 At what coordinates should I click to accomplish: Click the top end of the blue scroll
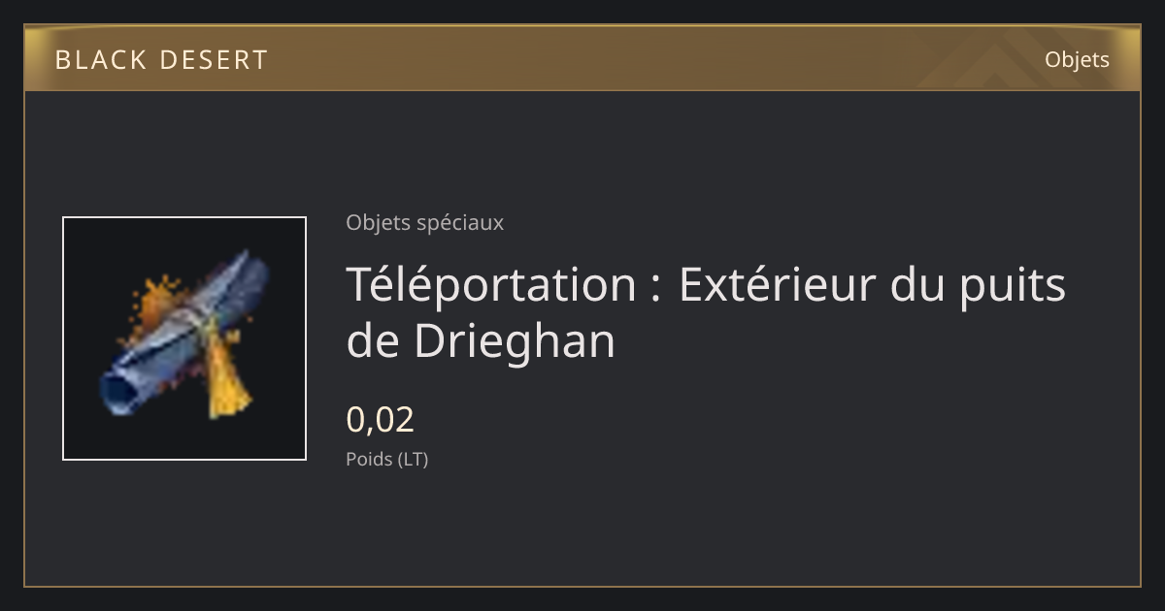point(256,269)
